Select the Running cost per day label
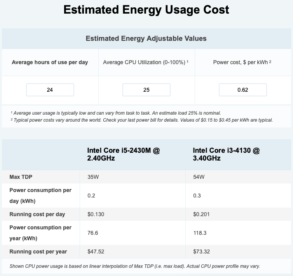This screenshot has height=276, width=293. (x=37, y=214)
